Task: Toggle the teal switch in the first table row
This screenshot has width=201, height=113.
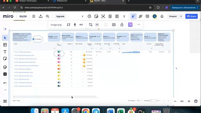Action: click(59, 52)
